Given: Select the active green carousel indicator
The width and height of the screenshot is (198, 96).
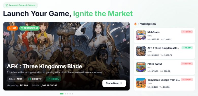Looking at the screenshot, I should [62, 94].
